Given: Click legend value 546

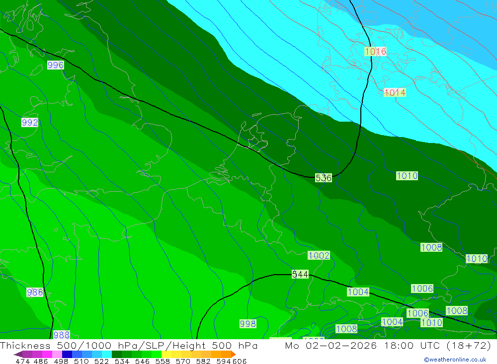Looking at the screenshot, I should click(142, 361).
